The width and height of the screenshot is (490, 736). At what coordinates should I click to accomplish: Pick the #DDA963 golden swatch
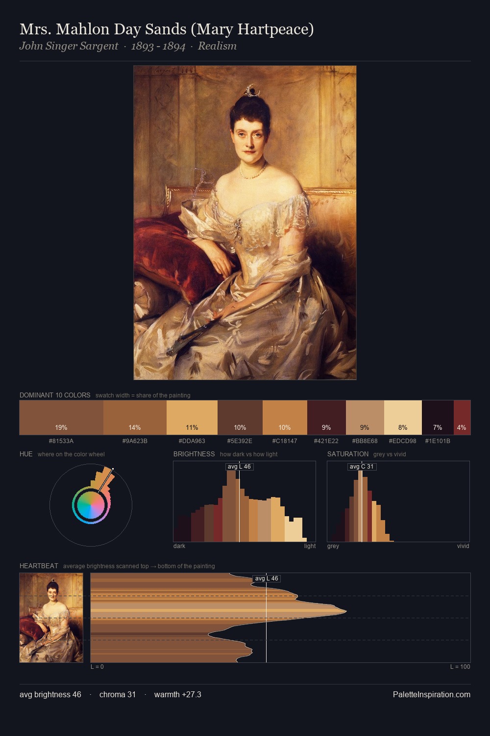point(192,418)
